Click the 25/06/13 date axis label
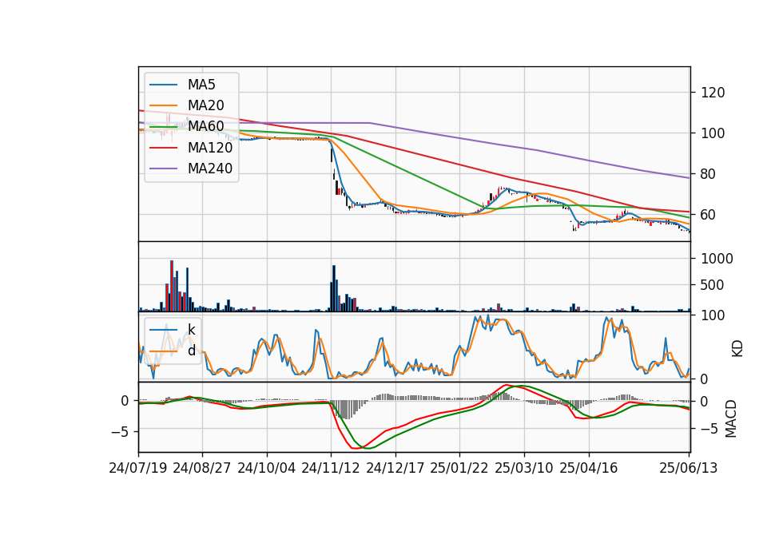The width and height of the screenshot is (767, 551). (688, 468)
